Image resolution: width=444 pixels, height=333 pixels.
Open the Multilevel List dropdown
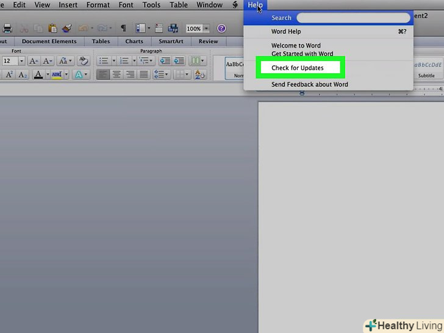(146, 60)
